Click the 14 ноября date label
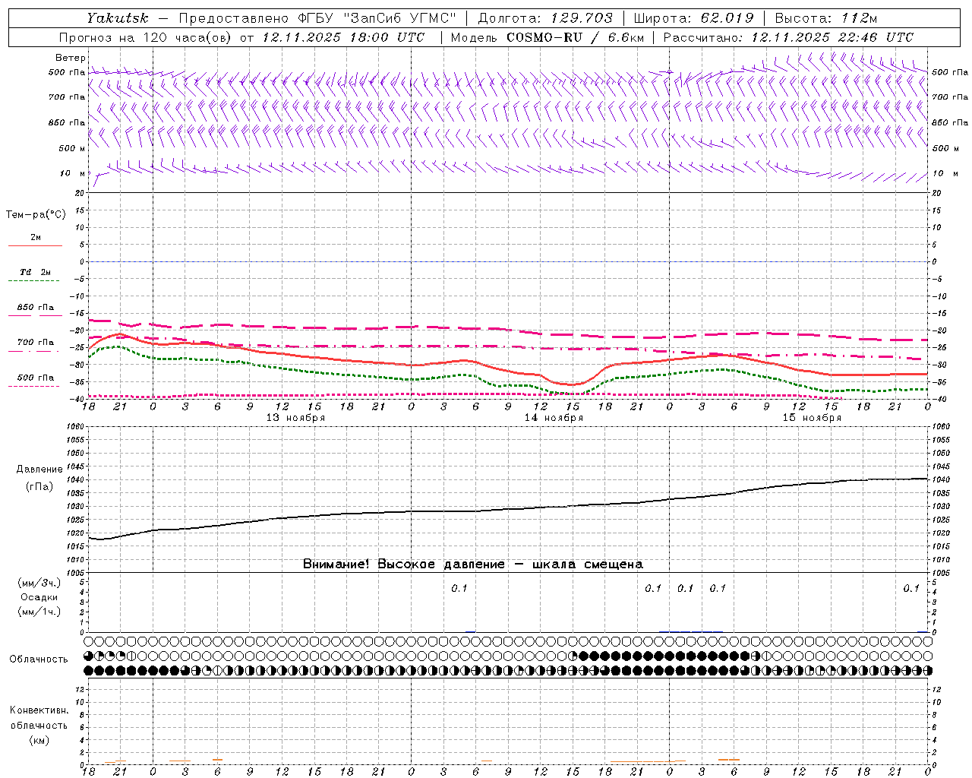 pyautogui.click(x=554, y=418)
